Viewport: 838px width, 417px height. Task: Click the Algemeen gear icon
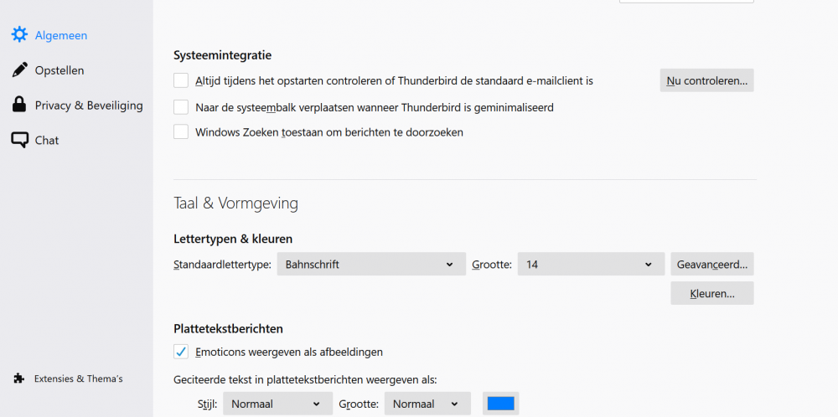point(19,35)
